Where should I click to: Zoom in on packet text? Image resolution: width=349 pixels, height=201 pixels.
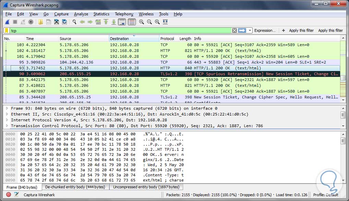pyautogui.click(x=142, y=22)
